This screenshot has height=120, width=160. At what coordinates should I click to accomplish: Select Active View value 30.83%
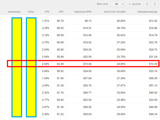click(x=121, y=21)
